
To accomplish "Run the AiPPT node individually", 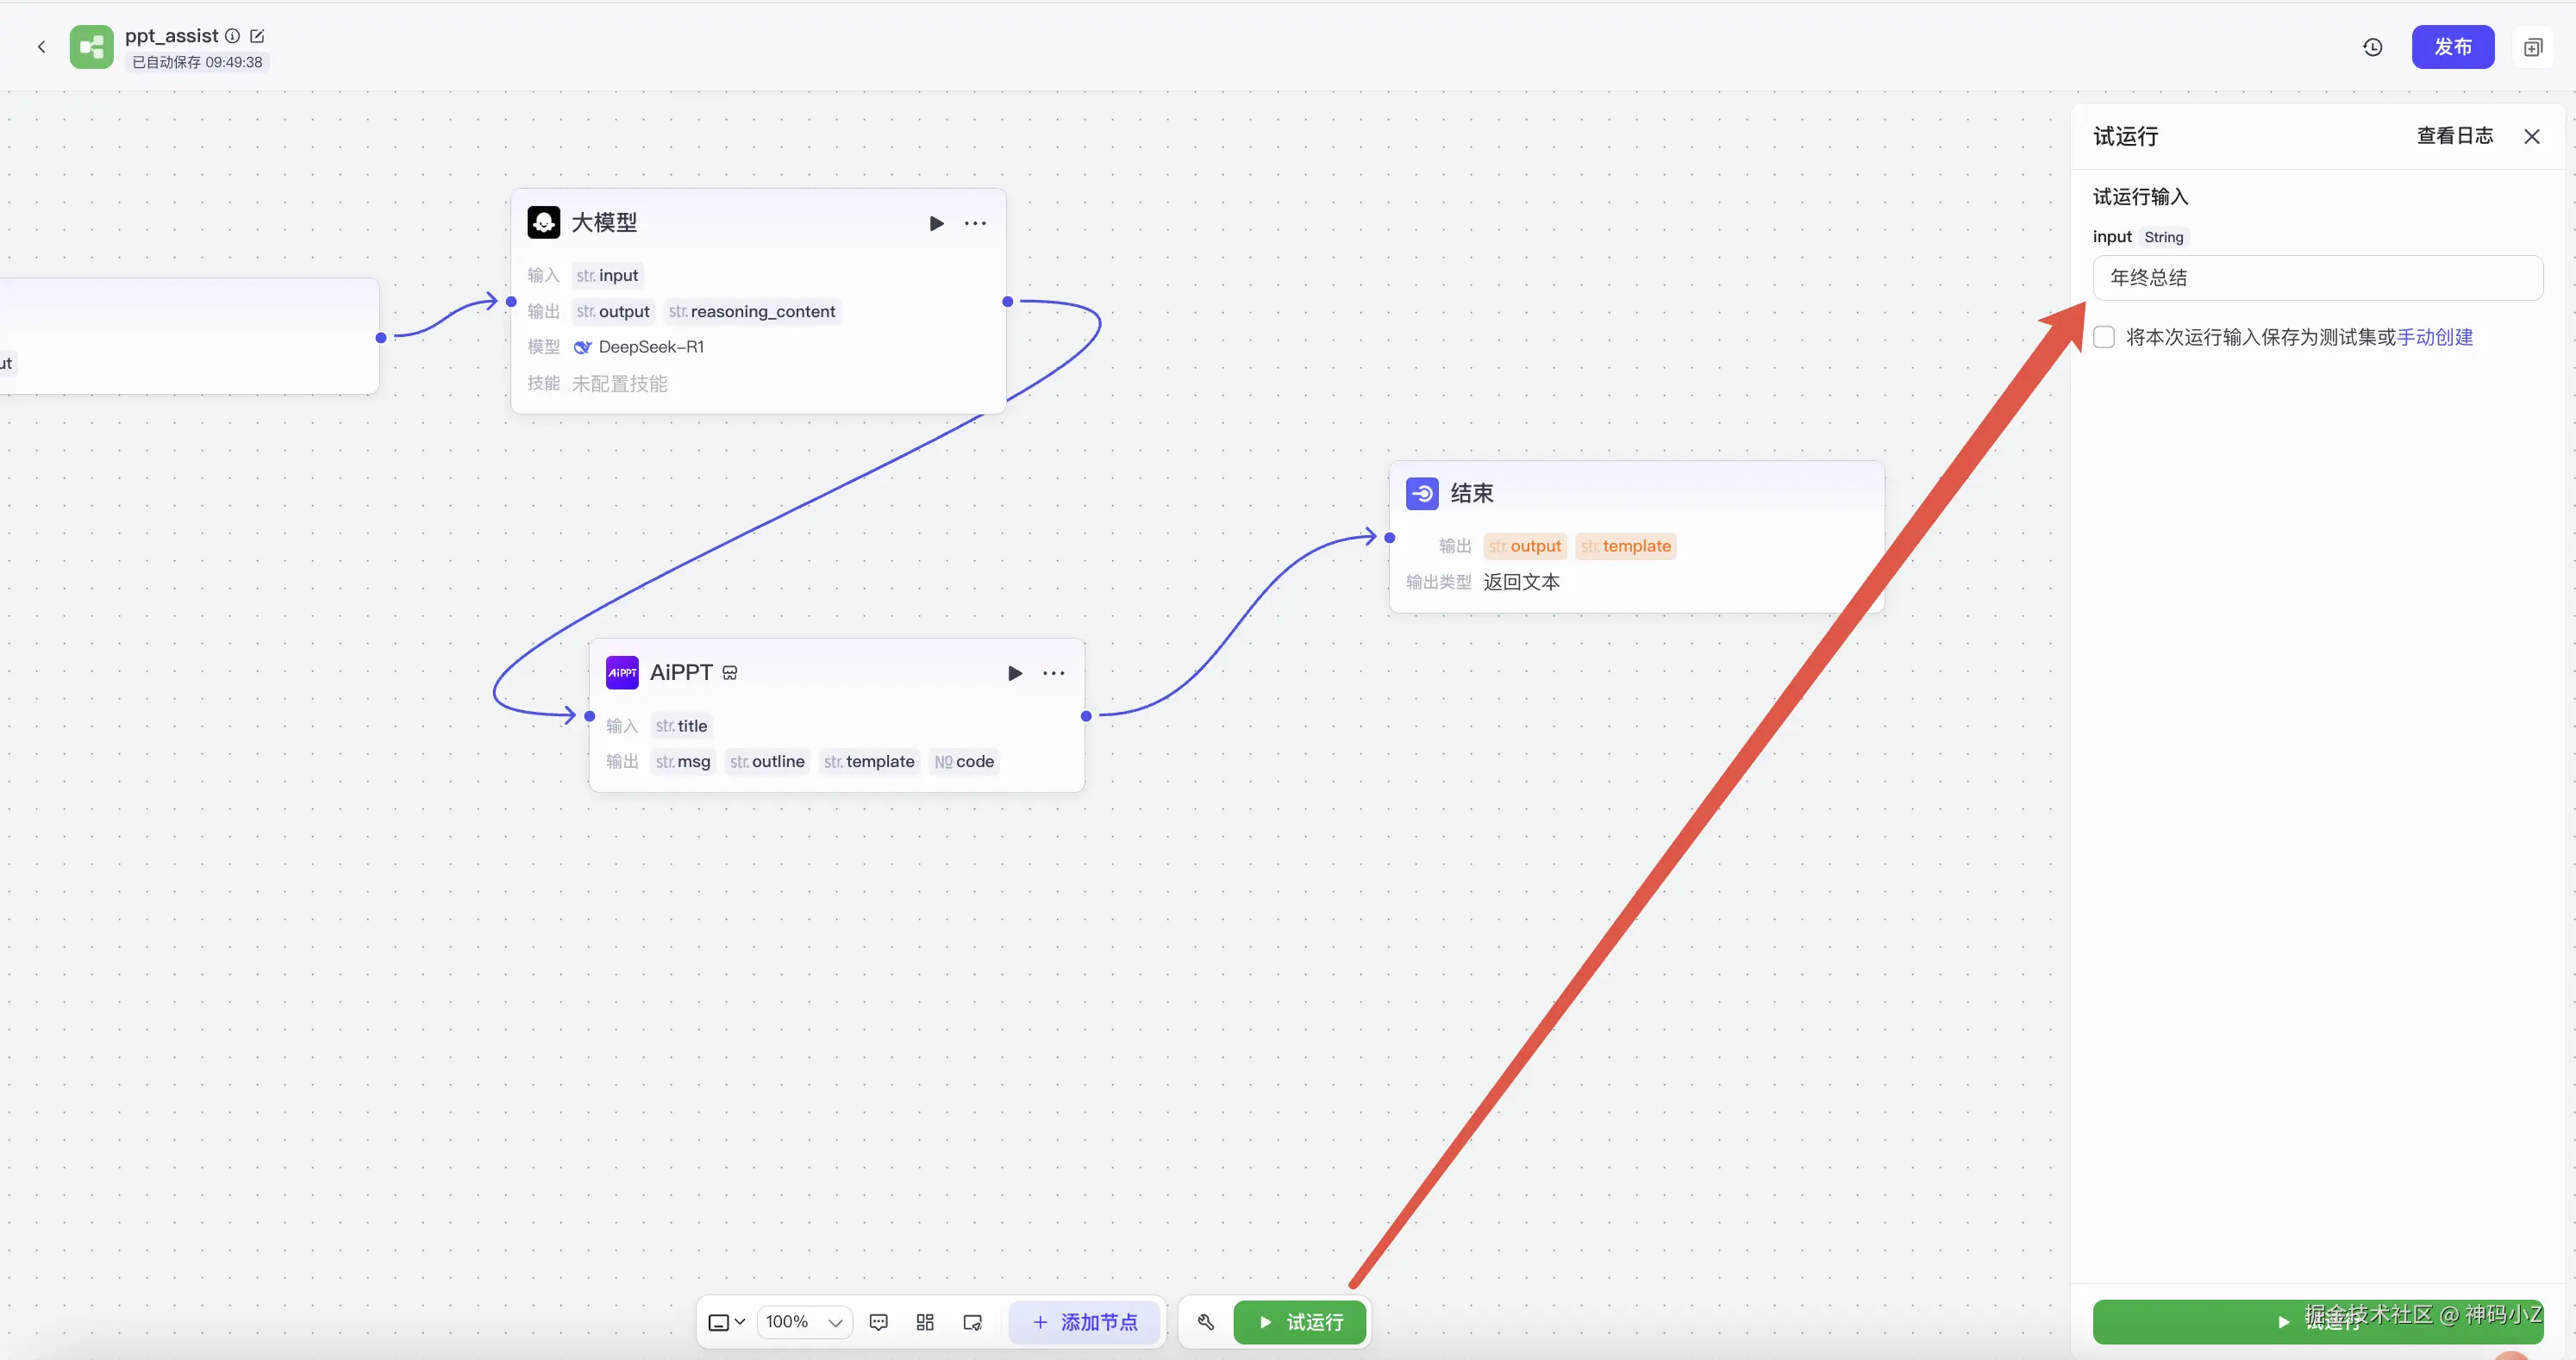I will pos(1014,673).
